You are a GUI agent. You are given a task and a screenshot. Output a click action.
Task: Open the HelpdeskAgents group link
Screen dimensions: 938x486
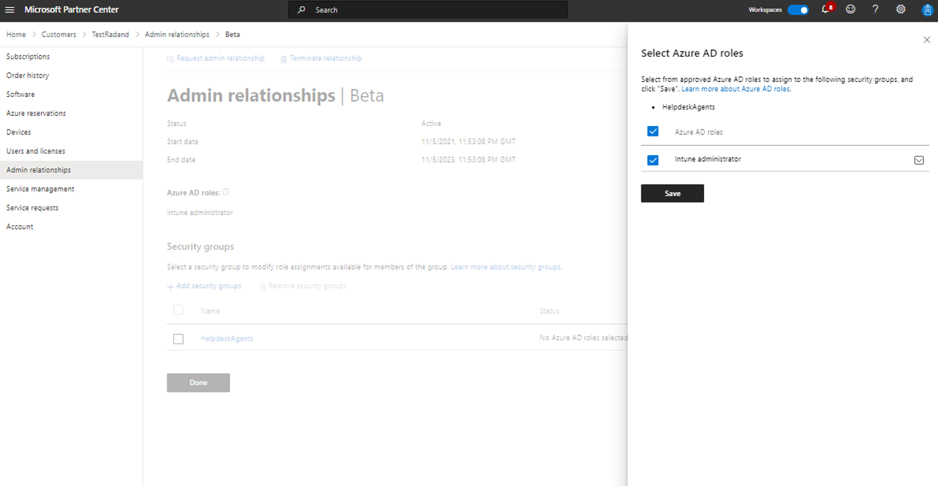[x=227, y=338]
